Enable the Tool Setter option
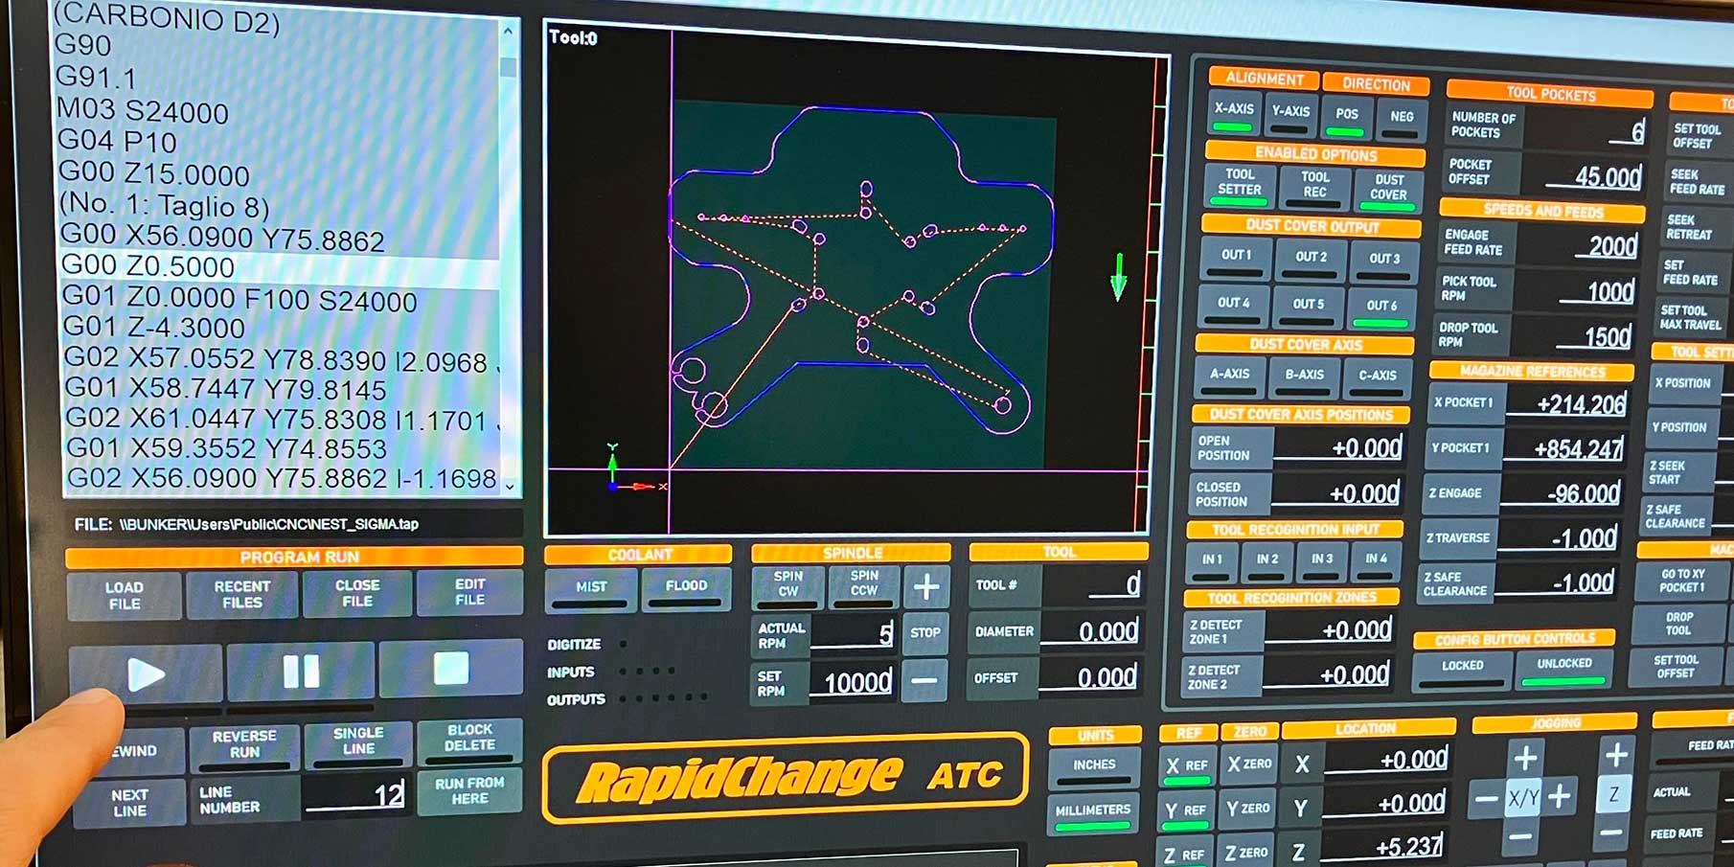Screen dimensions: 1734x867 point(1240,183)
